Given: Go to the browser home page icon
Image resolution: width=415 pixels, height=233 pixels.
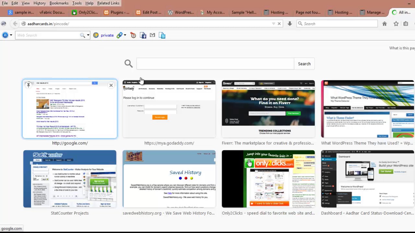Looking at the screenshot, I should click(x=385, y=24).
